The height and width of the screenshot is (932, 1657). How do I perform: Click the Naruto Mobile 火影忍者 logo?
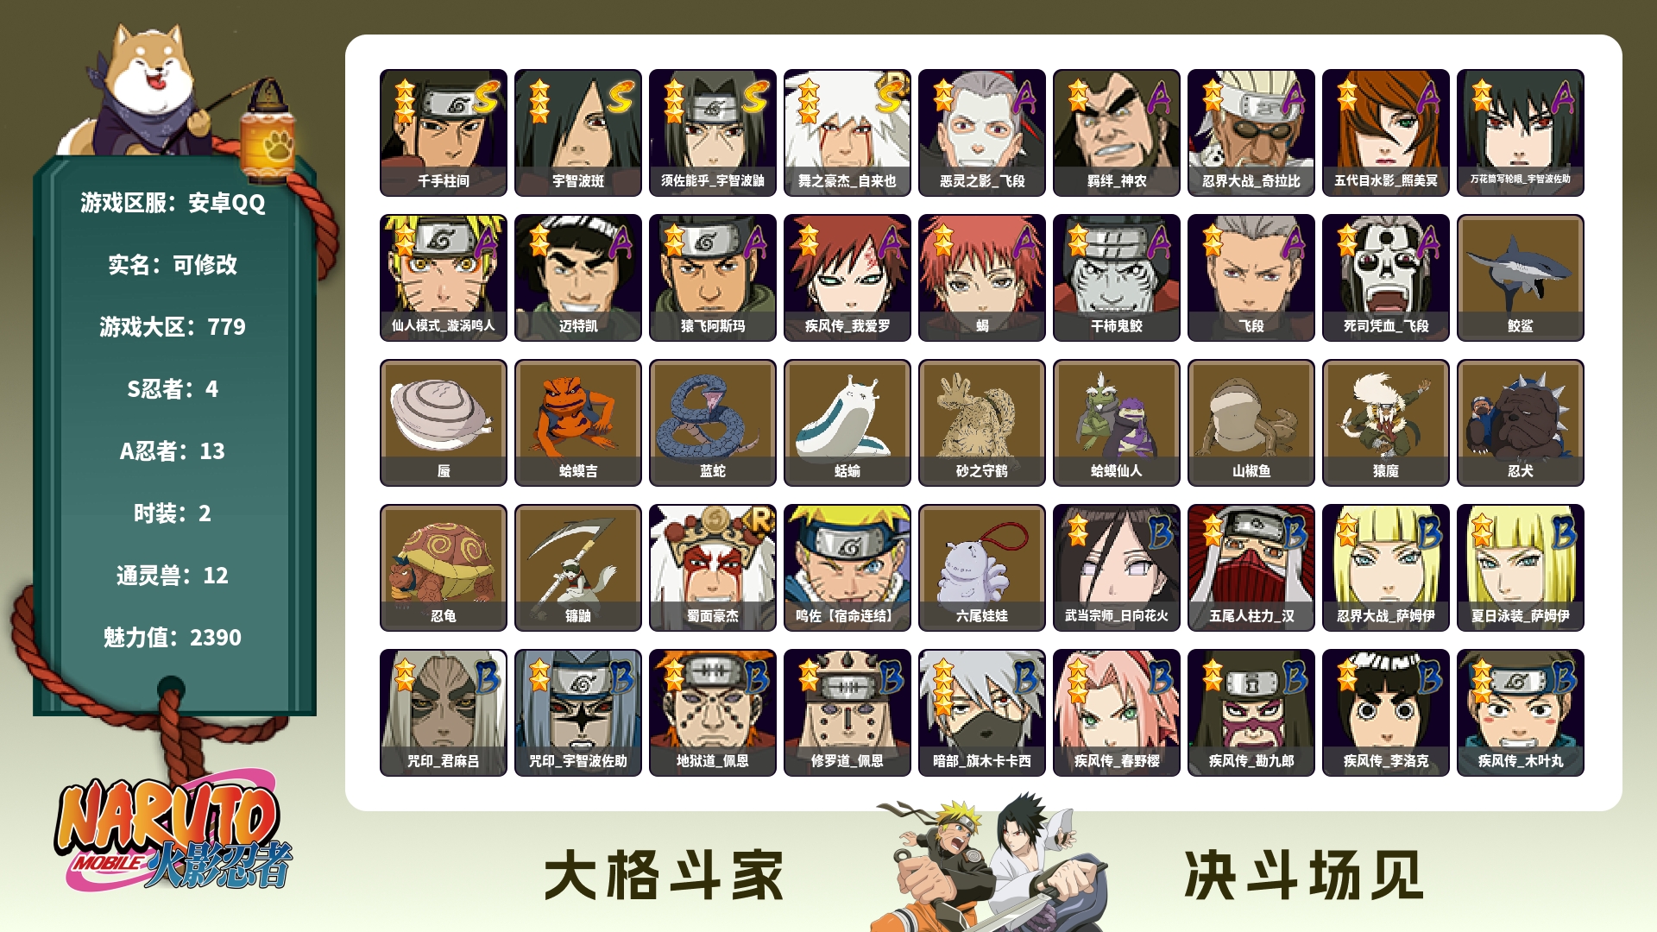click(x=173, y=834)
